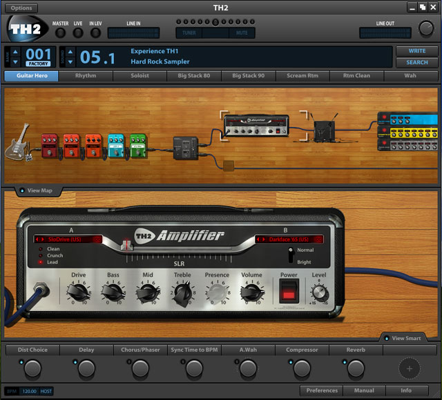
Task: Open the Options menu
Action: click(x=21, y=8)
